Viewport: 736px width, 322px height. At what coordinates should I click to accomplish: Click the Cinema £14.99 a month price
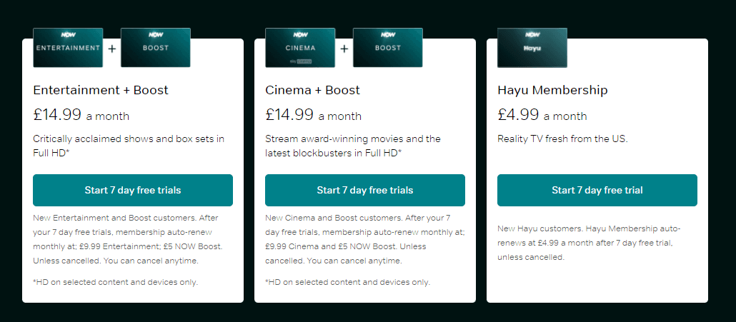[313, 115]
